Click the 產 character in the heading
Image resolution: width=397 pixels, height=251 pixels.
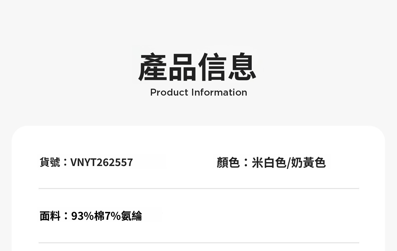(x=153, y=67)
